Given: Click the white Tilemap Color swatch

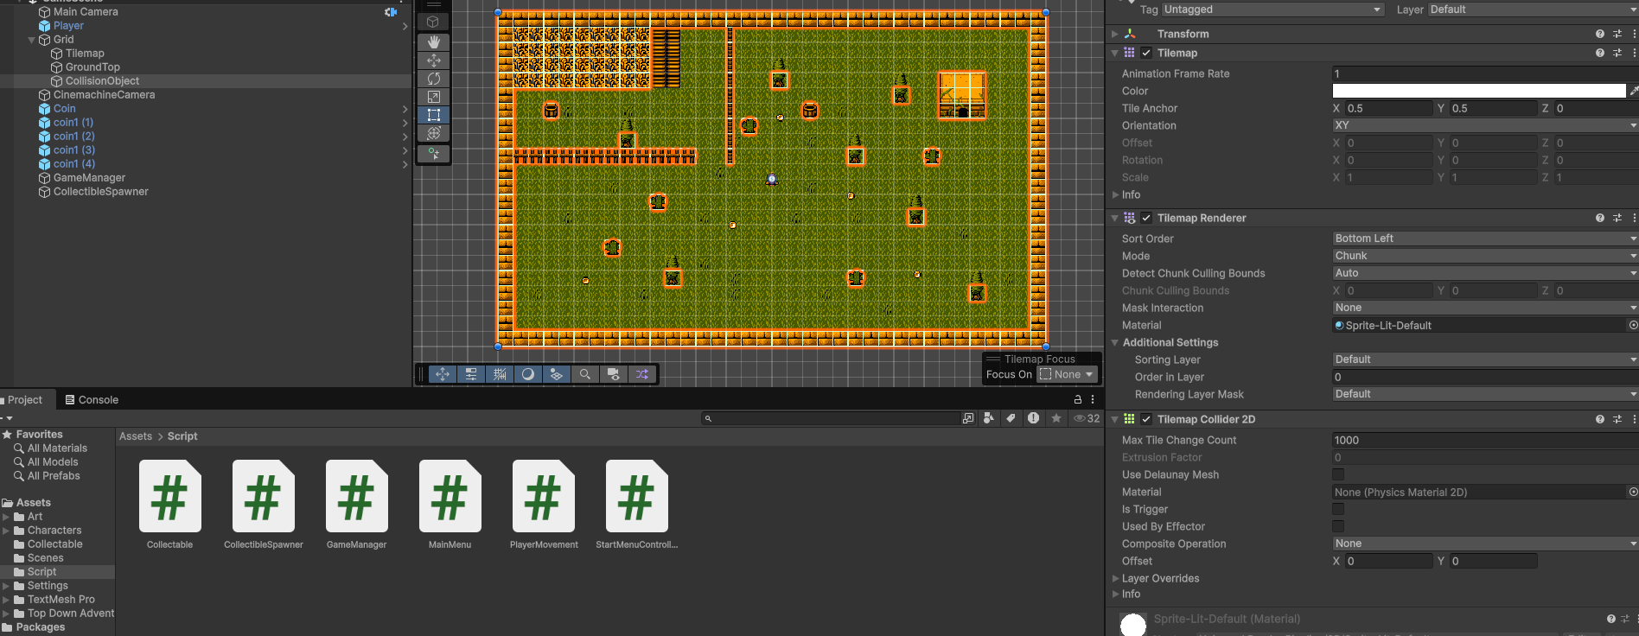Looking at the screenshot, I should (x=1478, y=91).
